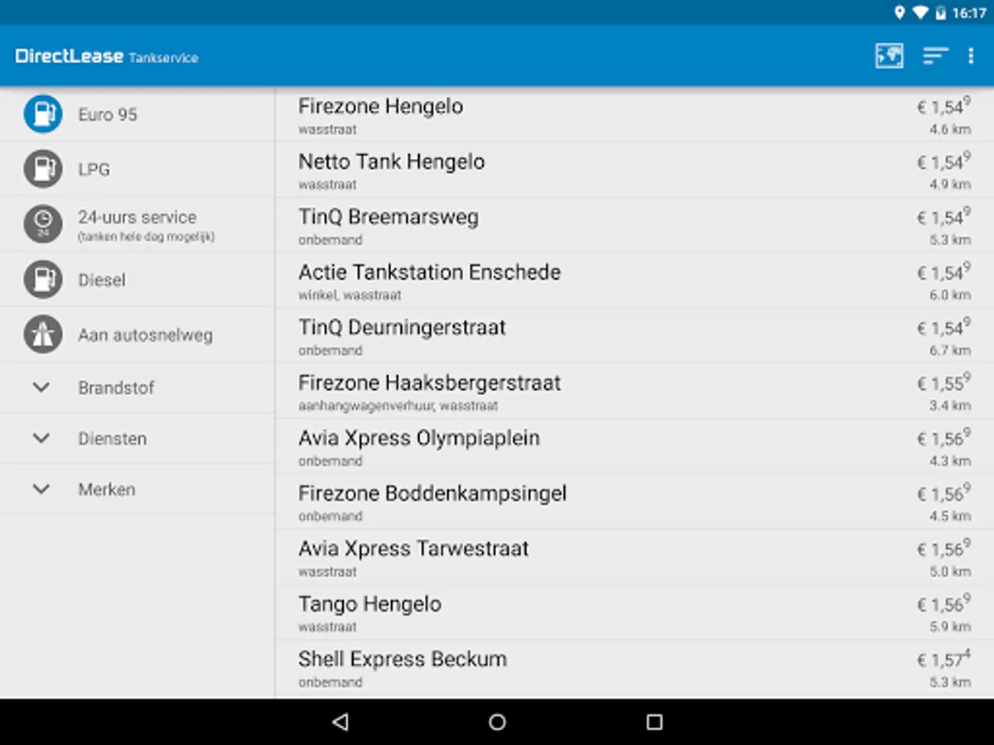This screenshot has width=994, height=745.
Task: Expand the Brandstof section chevron
Action: click(x=41, y=387)
